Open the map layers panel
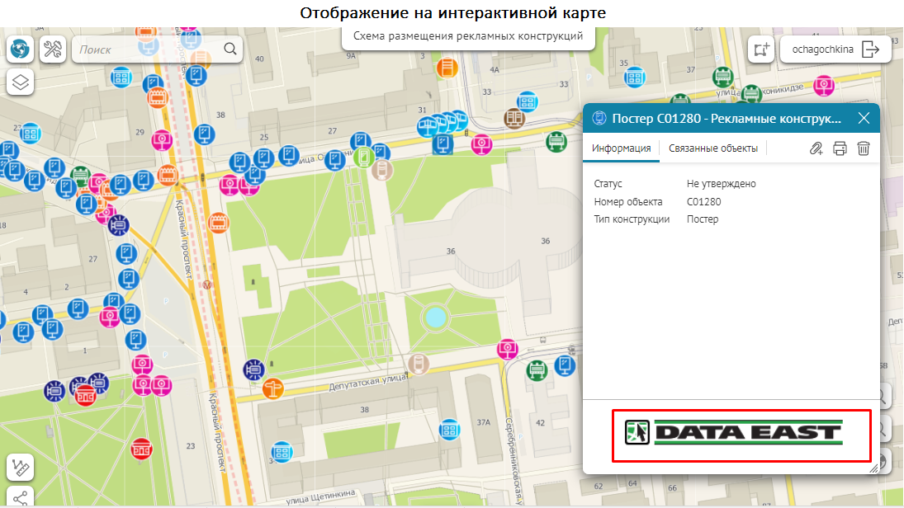 21,82
